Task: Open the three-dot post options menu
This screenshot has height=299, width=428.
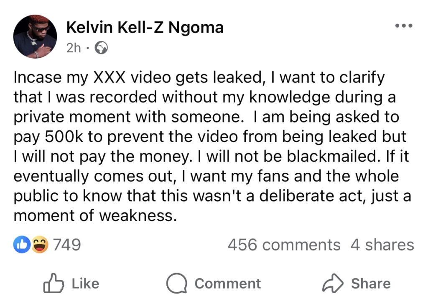Action: pyautogui.click(x=404, y=26)
